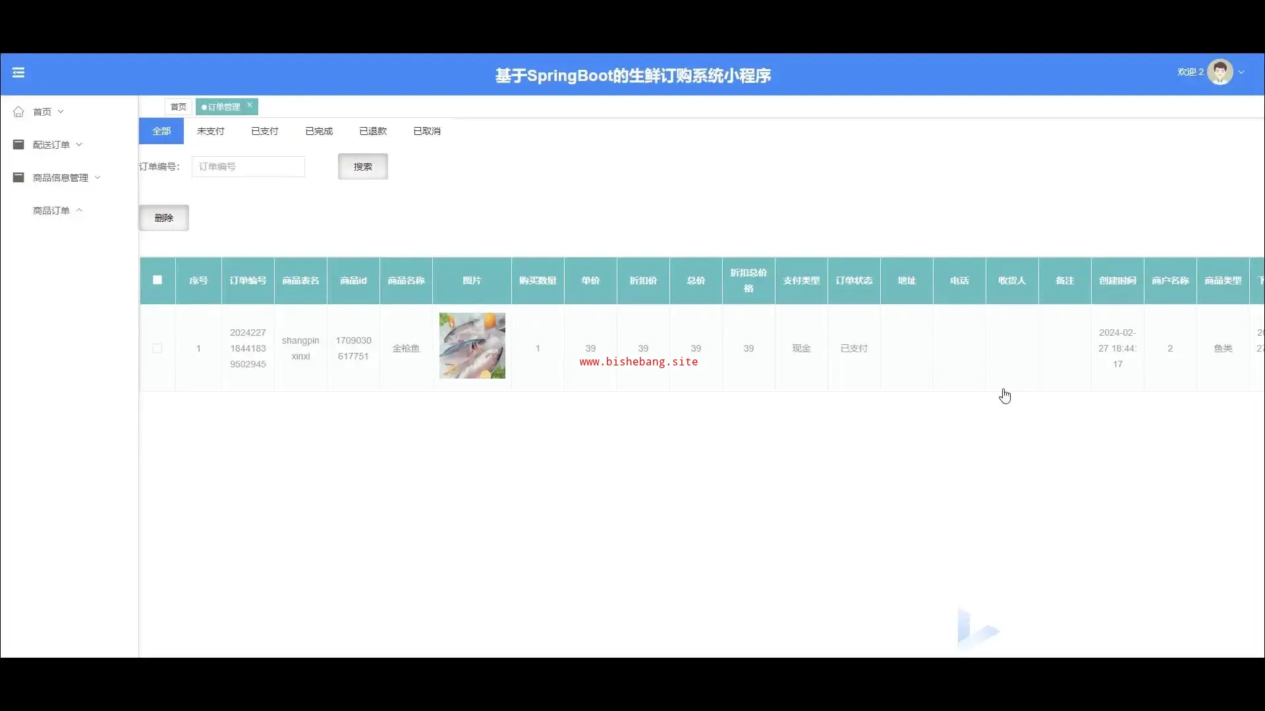Screen dimensions: 1265x711
Task: Collapse sidebar with hamburger menu icon
Action: tap(18, 72)
